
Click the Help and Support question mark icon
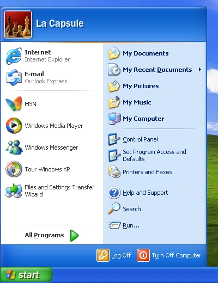[114, 193]
